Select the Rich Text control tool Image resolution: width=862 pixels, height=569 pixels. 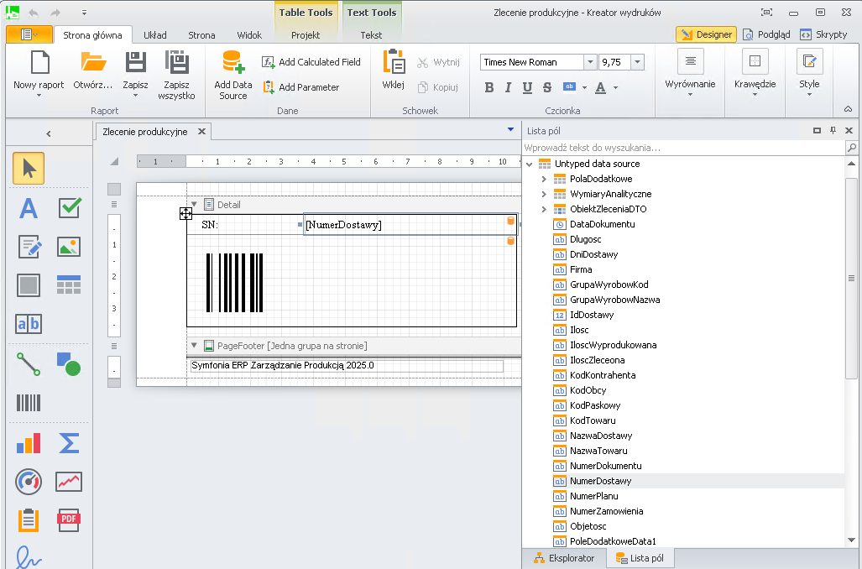(29, 247)
